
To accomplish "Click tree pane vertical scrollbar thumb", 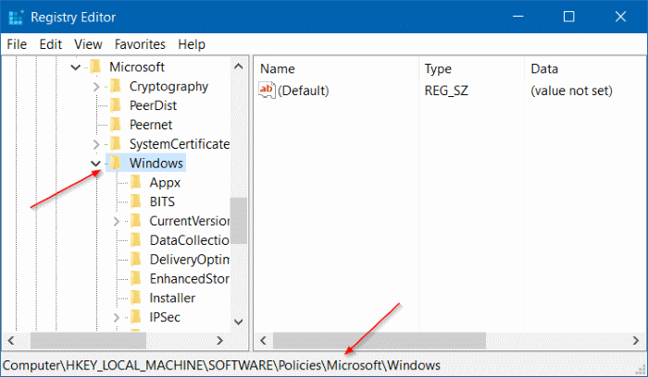I will 239,220.
